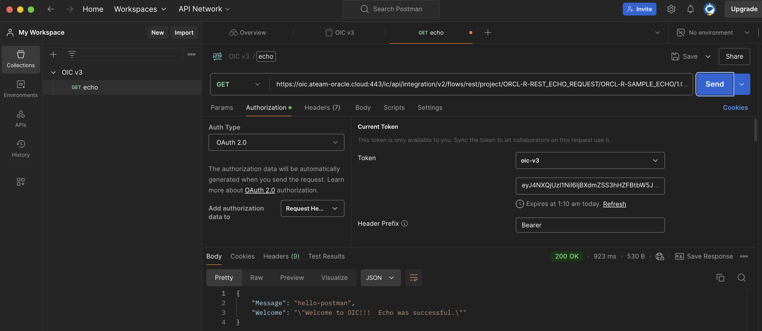
Task: Collapse the OIC v3 collection folder
Action: pyautogui.click(x=53, y=72)
